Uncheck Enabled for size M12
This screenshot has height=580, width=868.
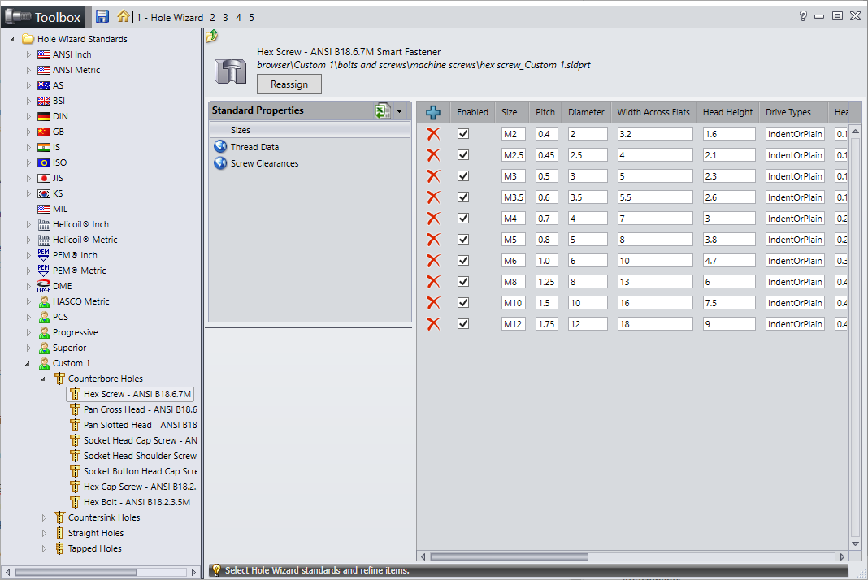click(x=463, y=324)
